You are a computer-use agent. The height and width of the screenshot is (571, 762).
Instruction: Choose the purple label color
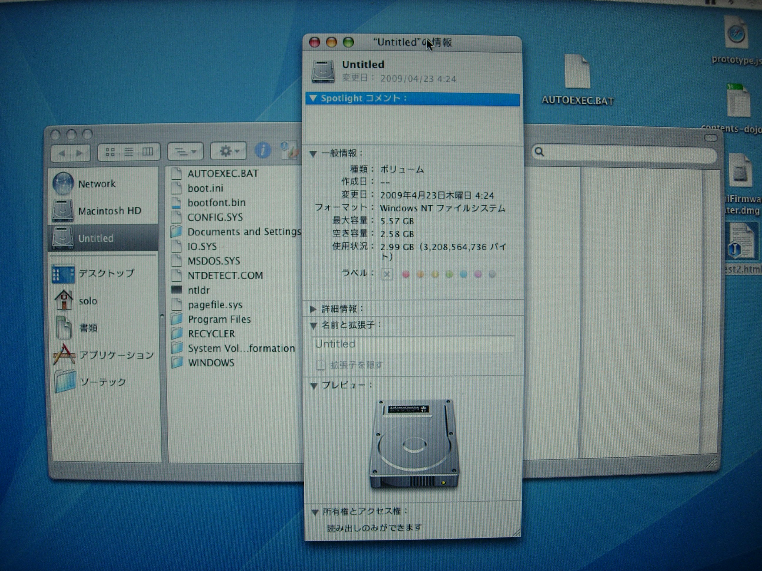coord(478,274)
